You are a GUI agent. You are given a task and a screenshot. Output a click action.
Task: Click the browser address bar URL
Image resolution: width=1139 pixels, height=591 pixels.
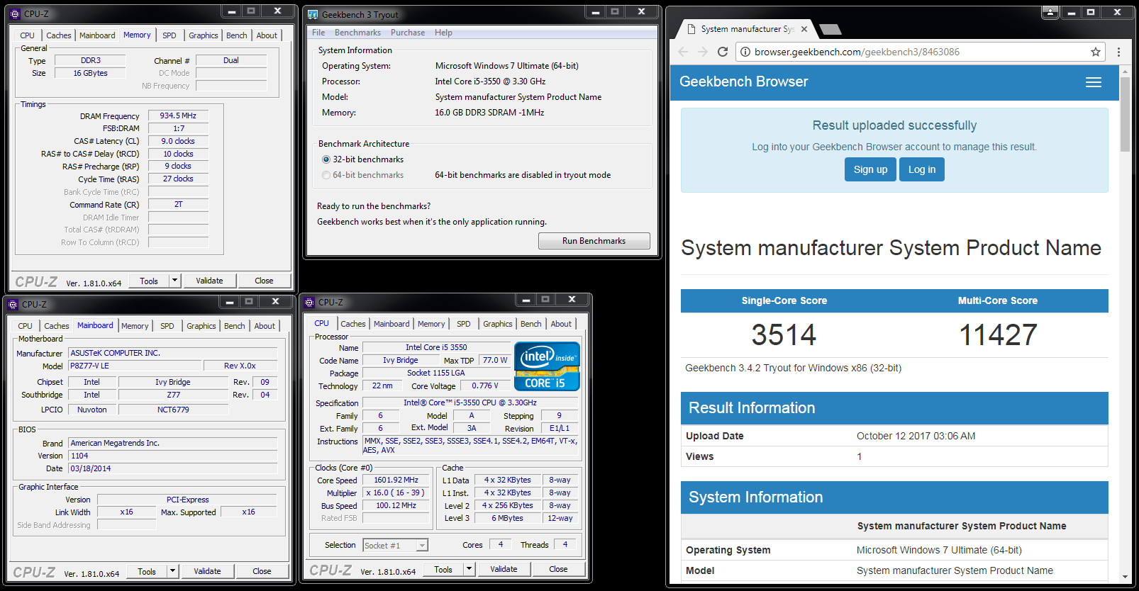(x=857, y=52)
